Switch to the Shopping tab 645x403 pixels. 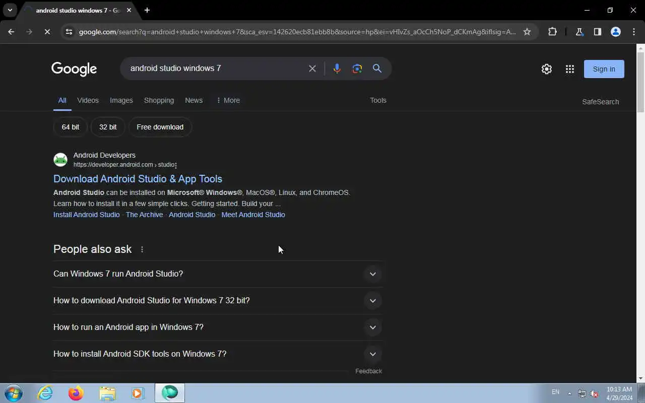click(159, 100)
